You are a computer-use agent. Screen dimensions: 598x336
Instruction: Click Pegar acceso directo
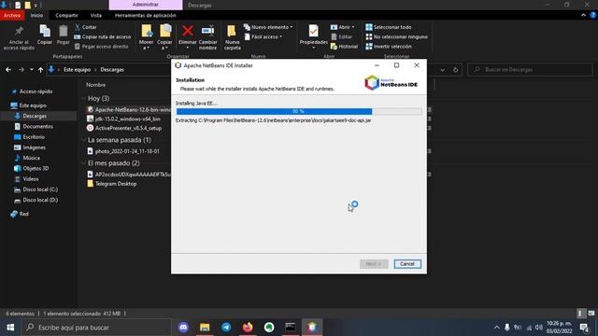point(102,47)
